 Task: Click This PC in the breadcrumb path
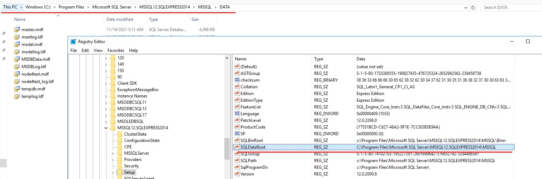click(x=10, y=7)
